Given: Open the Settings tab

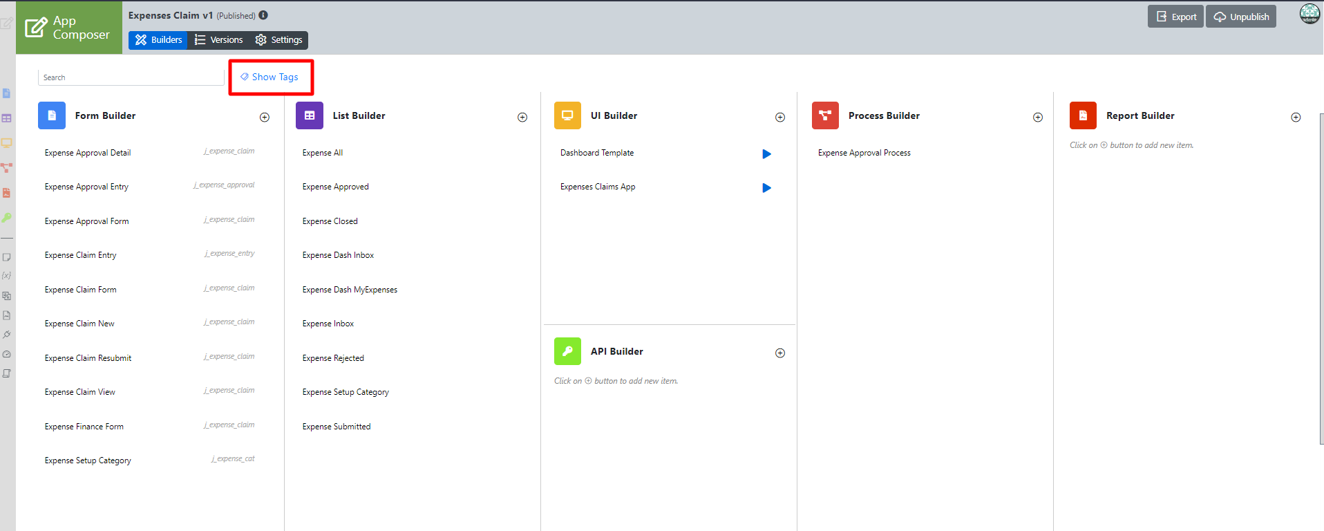Looking at the screenshot, I should point(279,40).
